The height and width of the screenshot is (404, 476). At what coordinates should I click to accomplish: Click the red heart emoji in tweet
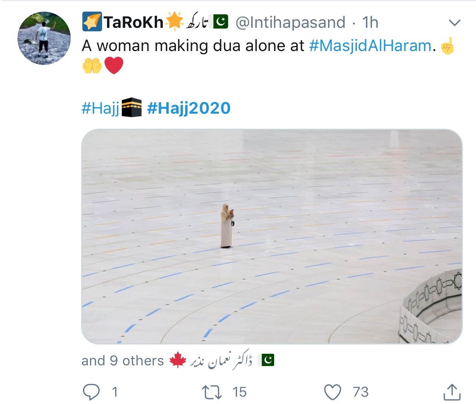tap(114, 65)
